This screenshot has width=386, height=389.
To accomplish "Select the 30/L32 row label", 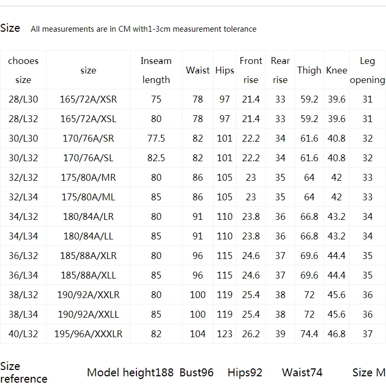I will click(x=23, y=158).
